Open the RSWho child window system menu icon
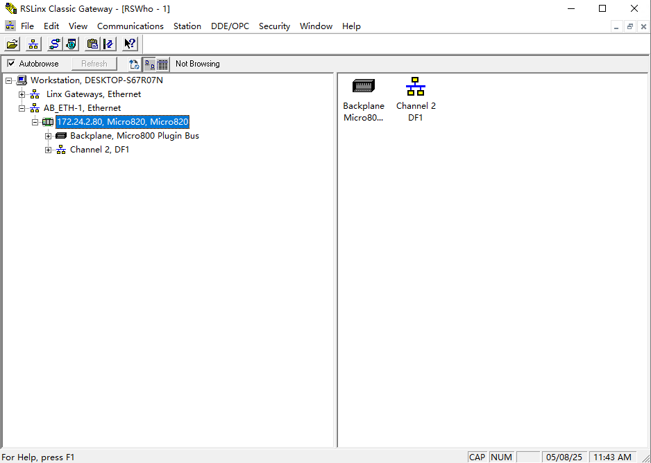 10,26
